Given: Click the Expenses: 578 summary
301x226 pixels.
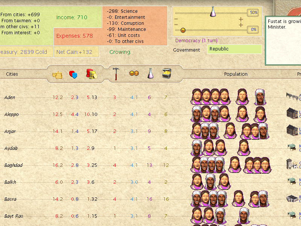Looking at the screenshot, I should pos(74,36).
